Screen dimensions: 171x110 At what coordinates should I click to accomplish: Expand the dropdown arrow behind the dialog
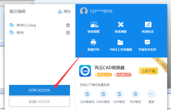[32, 4]
